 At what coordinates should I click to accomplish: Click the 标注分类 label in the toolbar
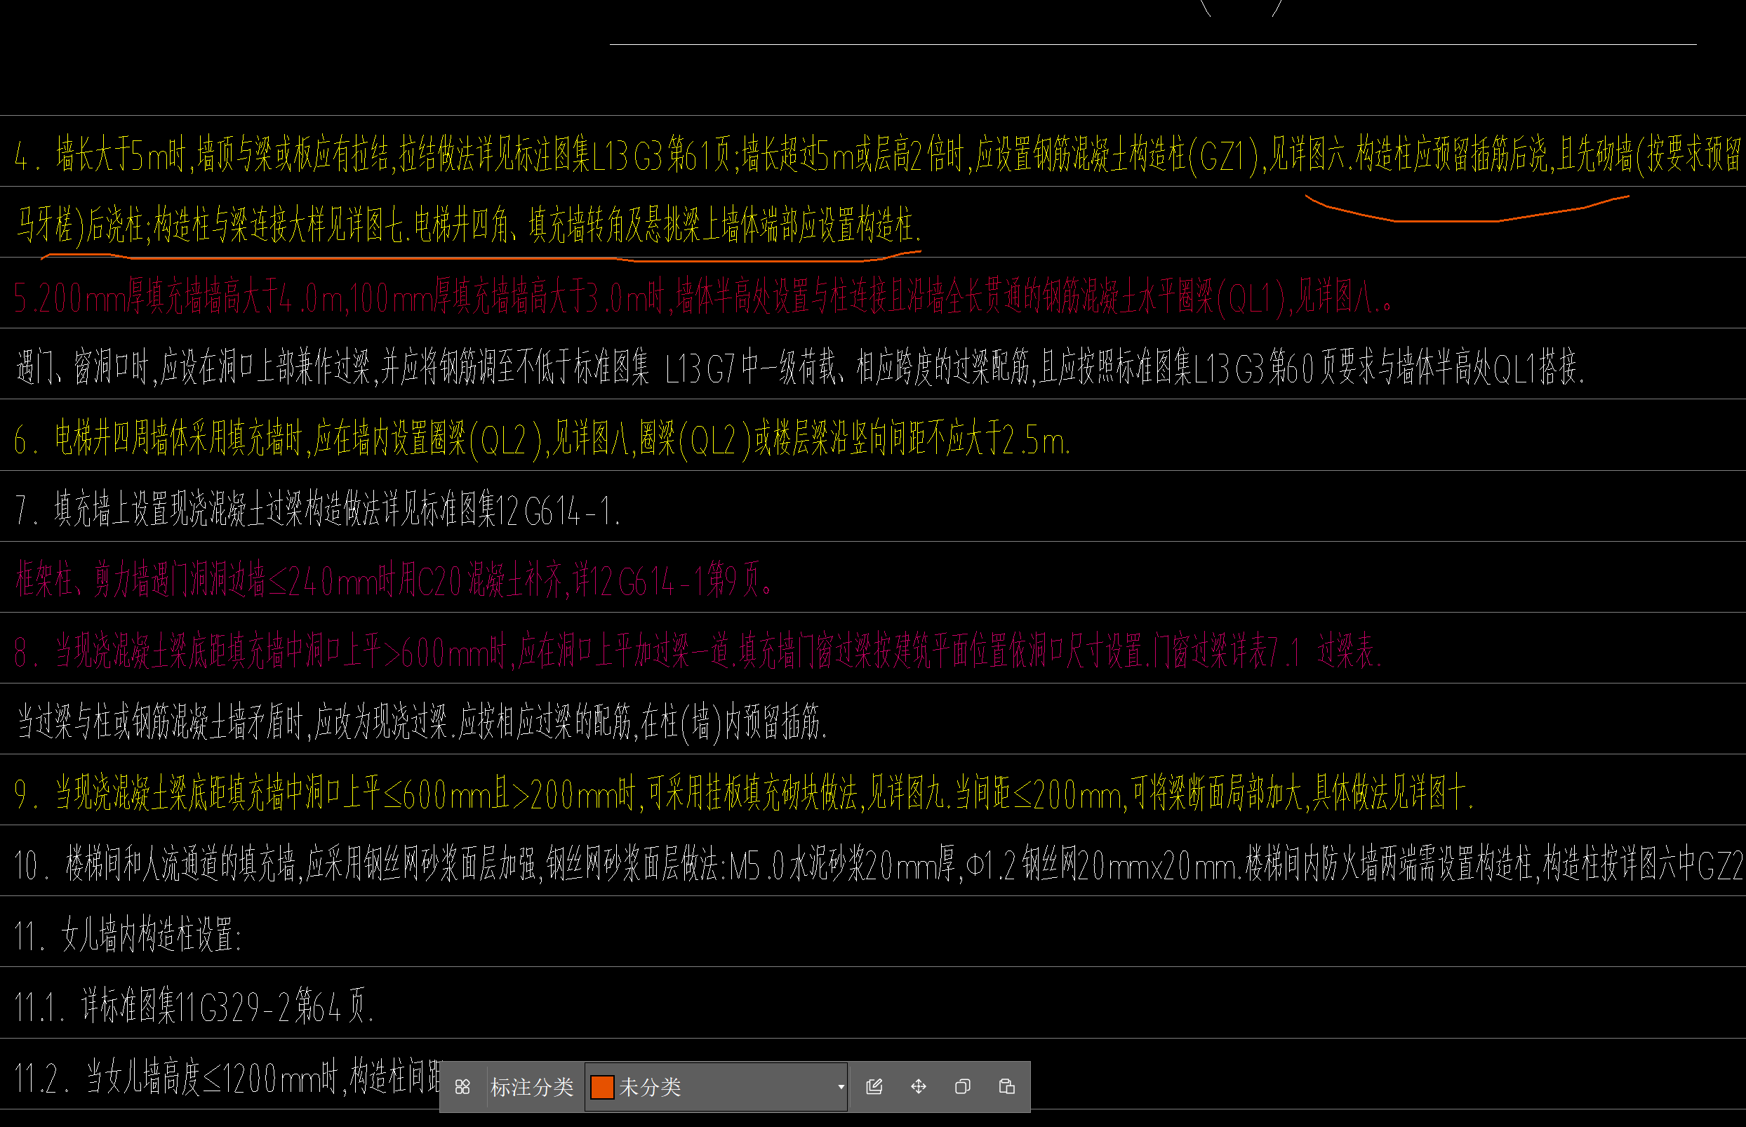532,1087
